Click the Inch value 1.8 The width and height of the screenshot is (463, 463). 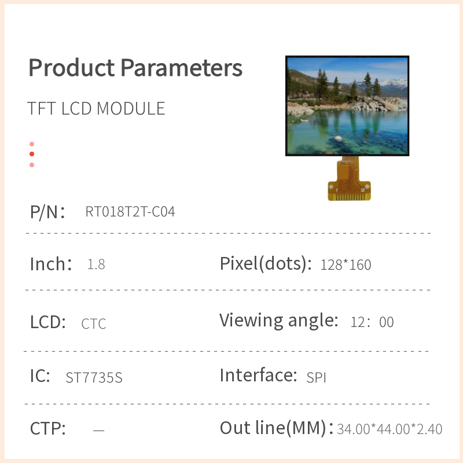96,265
